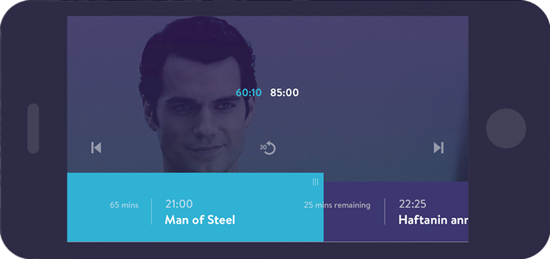Open the Man of Steel title
550x259 pixels.
click(200, 220)
